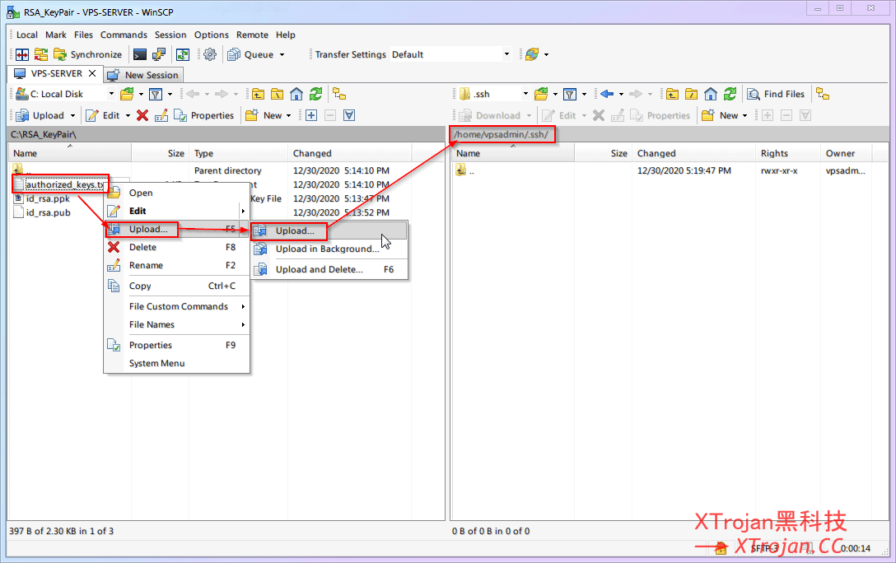Click the Queue toolbar button
This screenshot has height=563, width=896.
[x=251, y=55]
